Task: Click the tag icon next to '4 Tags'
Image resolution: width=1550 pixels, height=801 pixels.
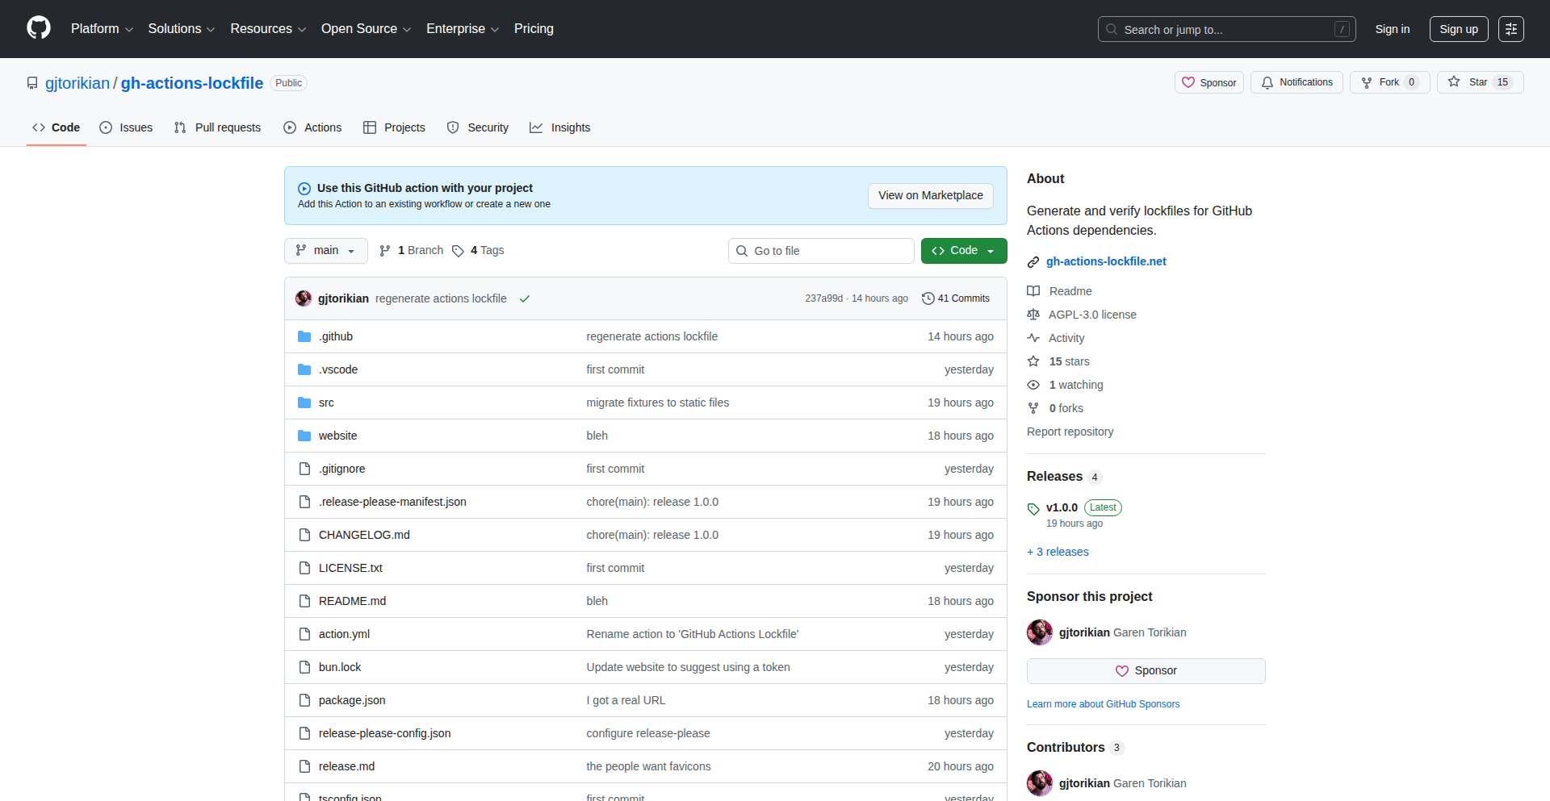Action: pyautogui.click(x=458, y=250)
